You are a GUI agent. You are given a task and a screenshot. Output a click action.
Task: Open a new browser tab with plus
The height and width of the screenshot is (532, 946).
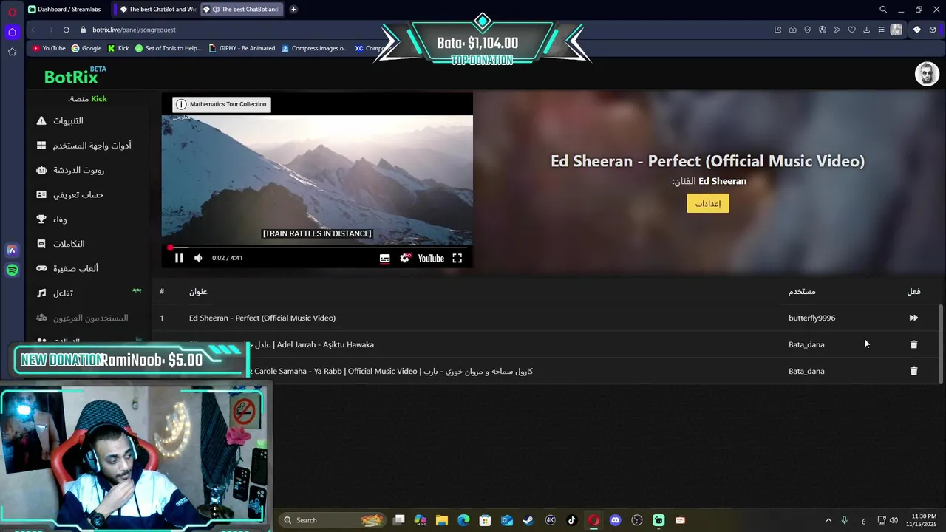pyautogui.click(x=293, y=9)
